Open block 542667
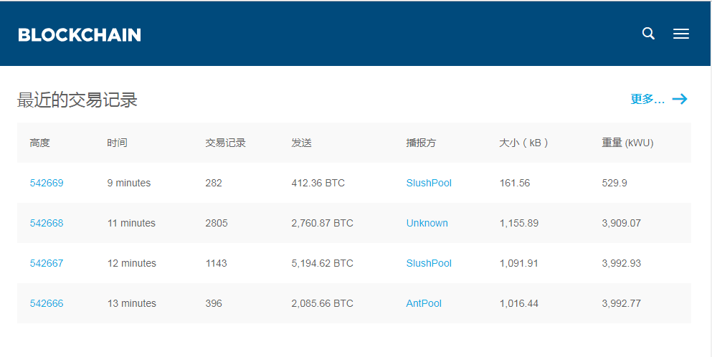This screenshot has width=712, height=357. (47, 263)
